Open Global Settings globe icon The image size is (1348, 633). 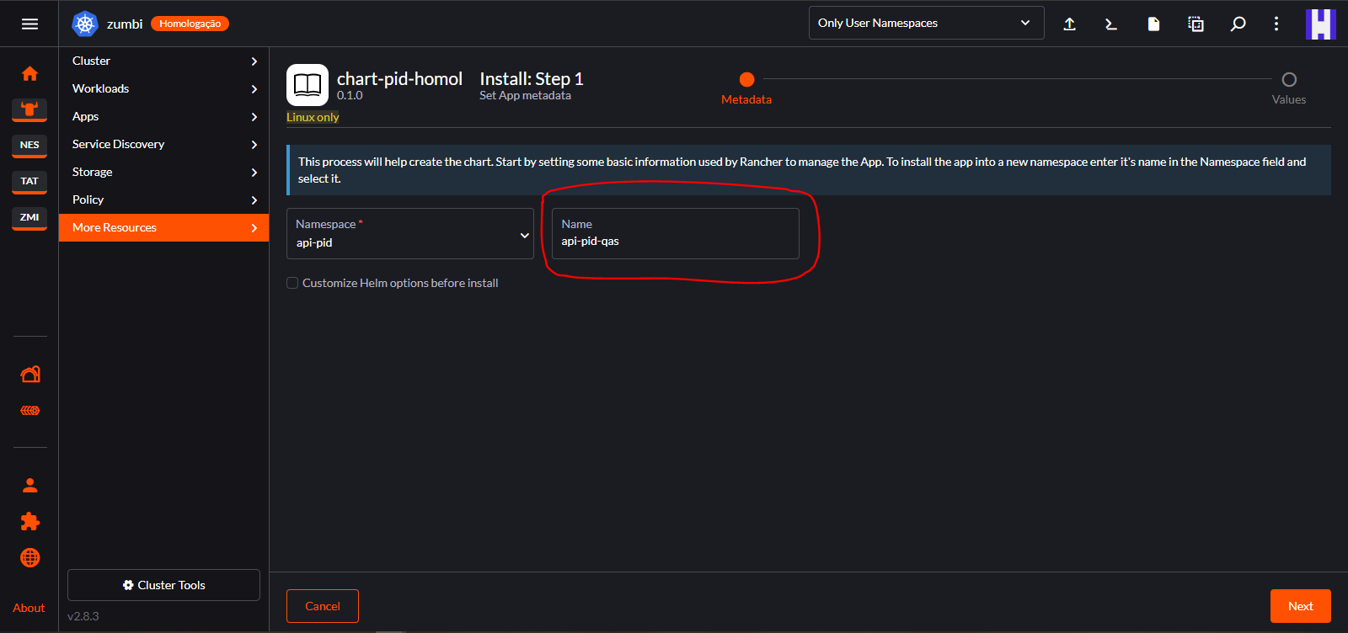pyautogui.click(x=29, y=558)
